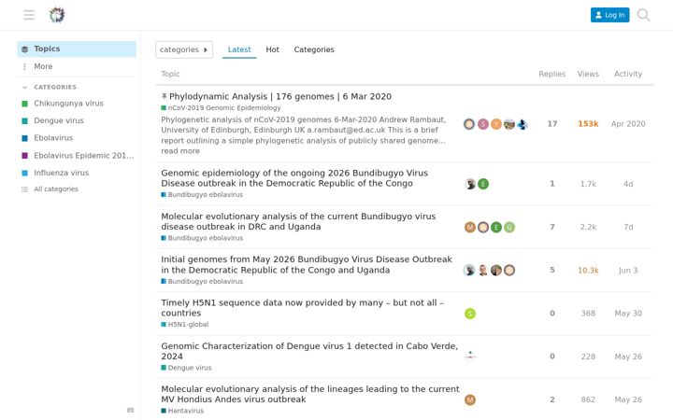Open Genomic Characterization of Dengue virus 1 topic

(x=309, y=351)
